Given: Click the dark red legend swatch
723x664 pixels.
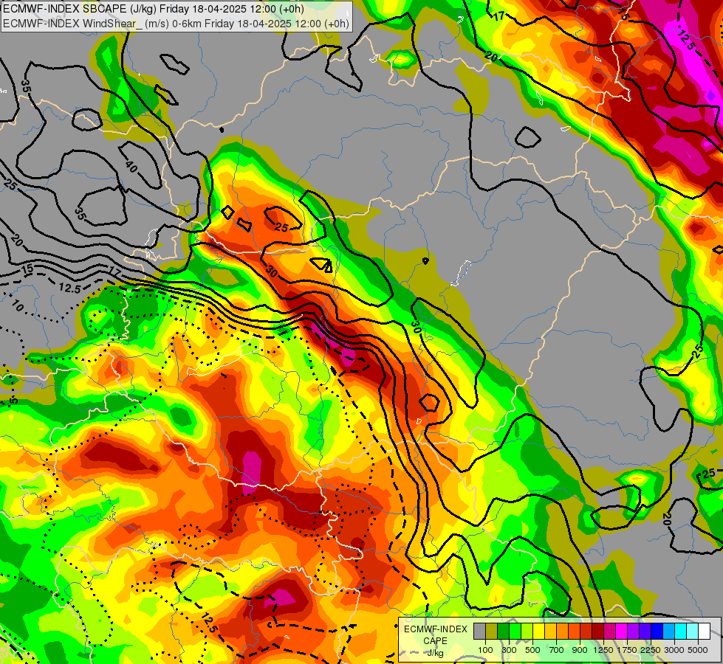Looking at the screenshot, I should pyautogui.click(x=598, y=632).
